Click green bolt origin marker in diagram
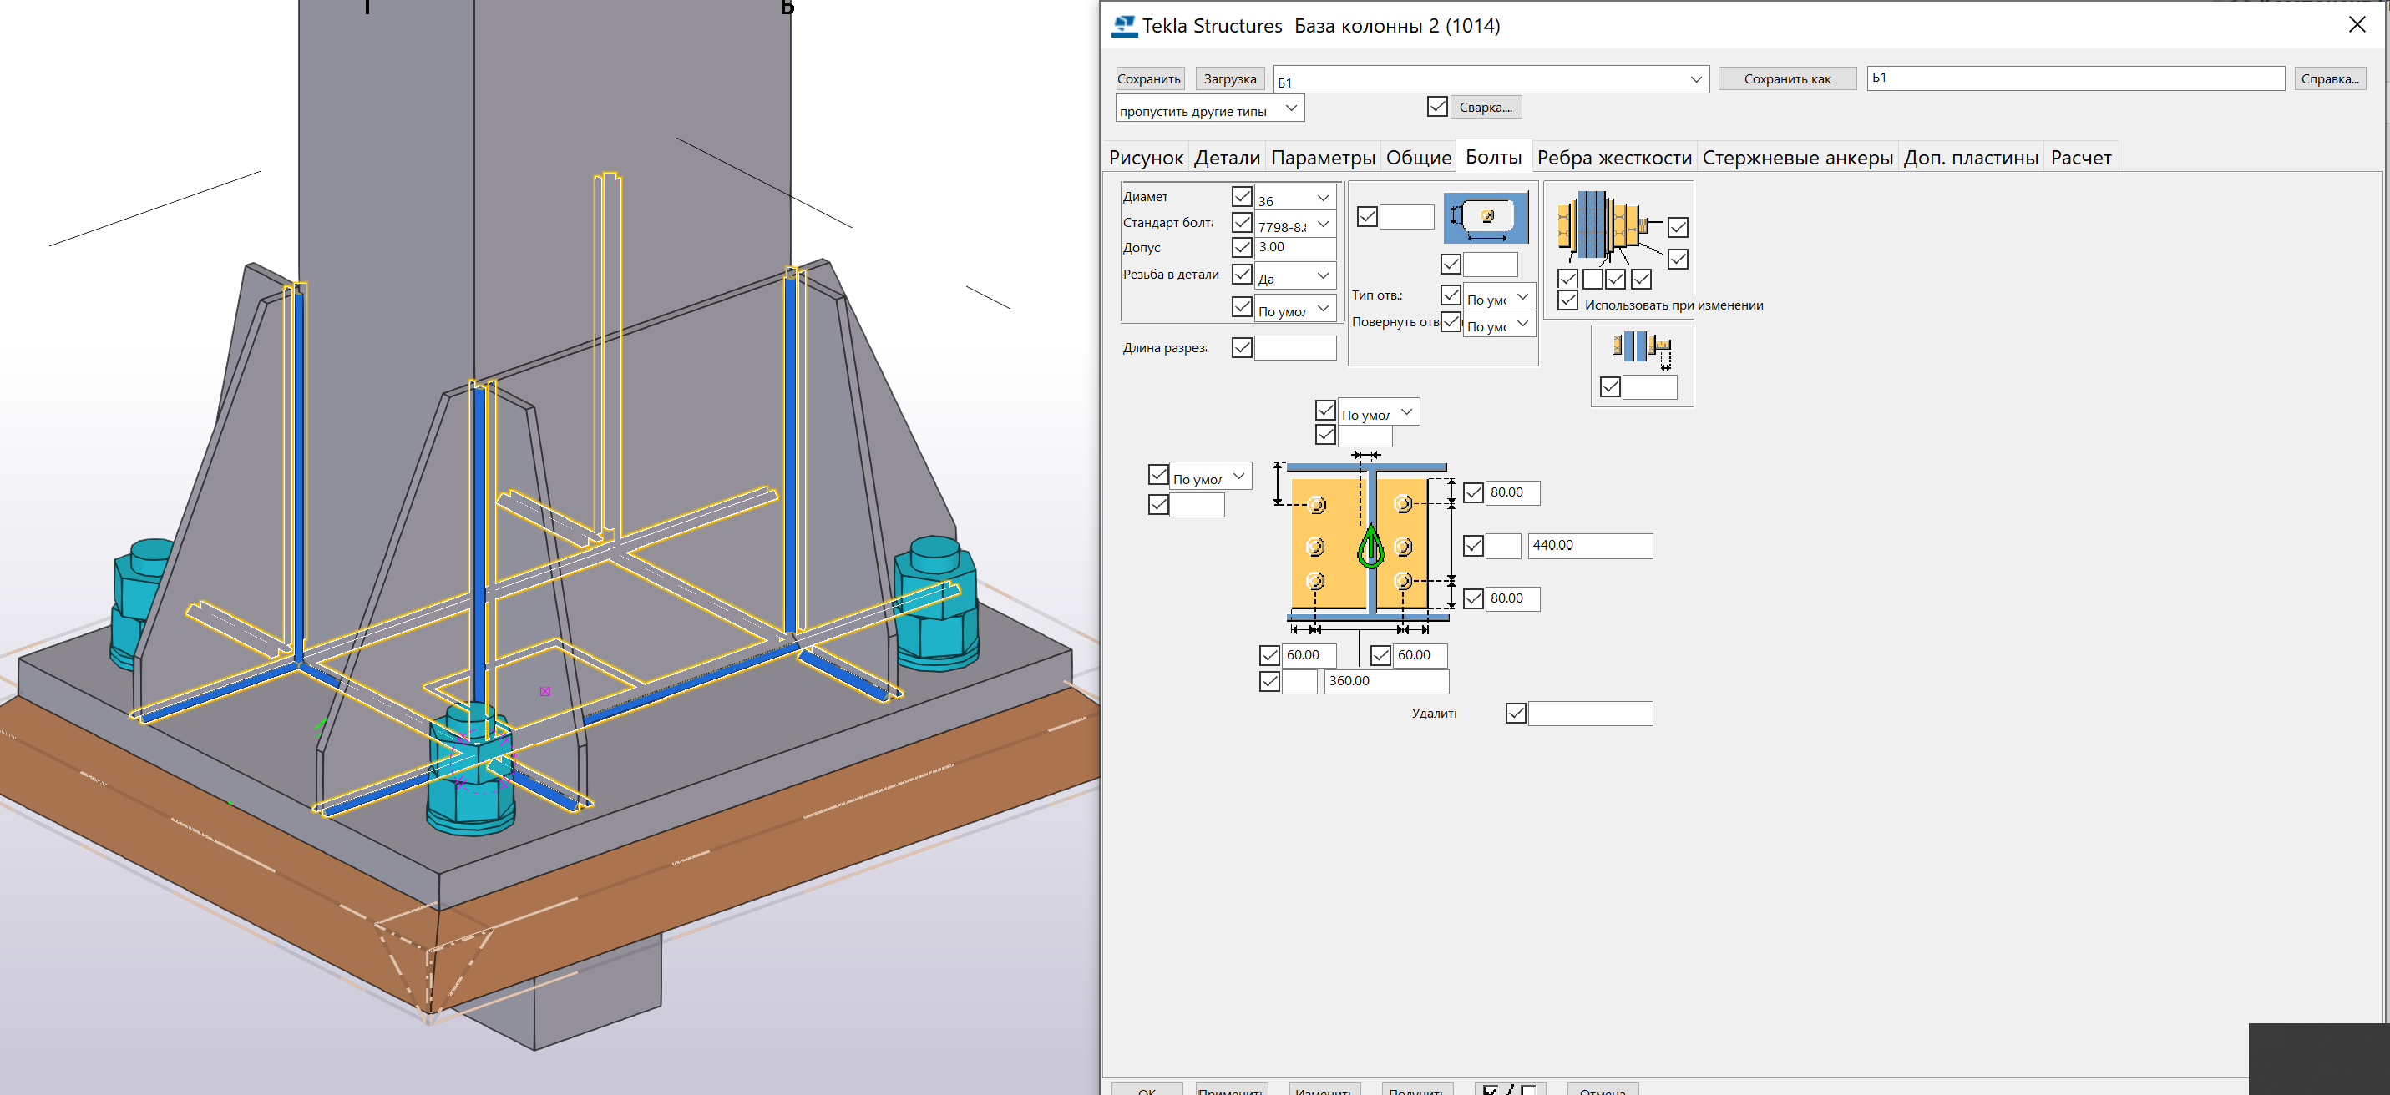The width and height of the screenshot is (2390, 1095). (x=1370, y=546)
